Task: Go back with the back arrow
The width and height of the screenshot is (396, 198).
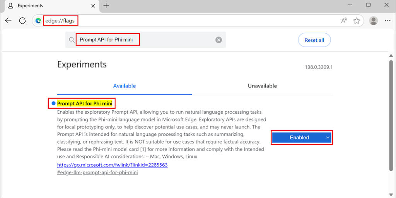Action: [9, 21]
